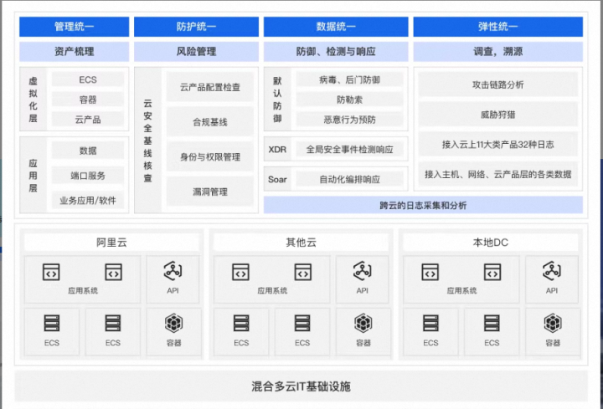Click first ECS server icon in 本地DC
Screen dimensions: 603x409
click(430, 323)
